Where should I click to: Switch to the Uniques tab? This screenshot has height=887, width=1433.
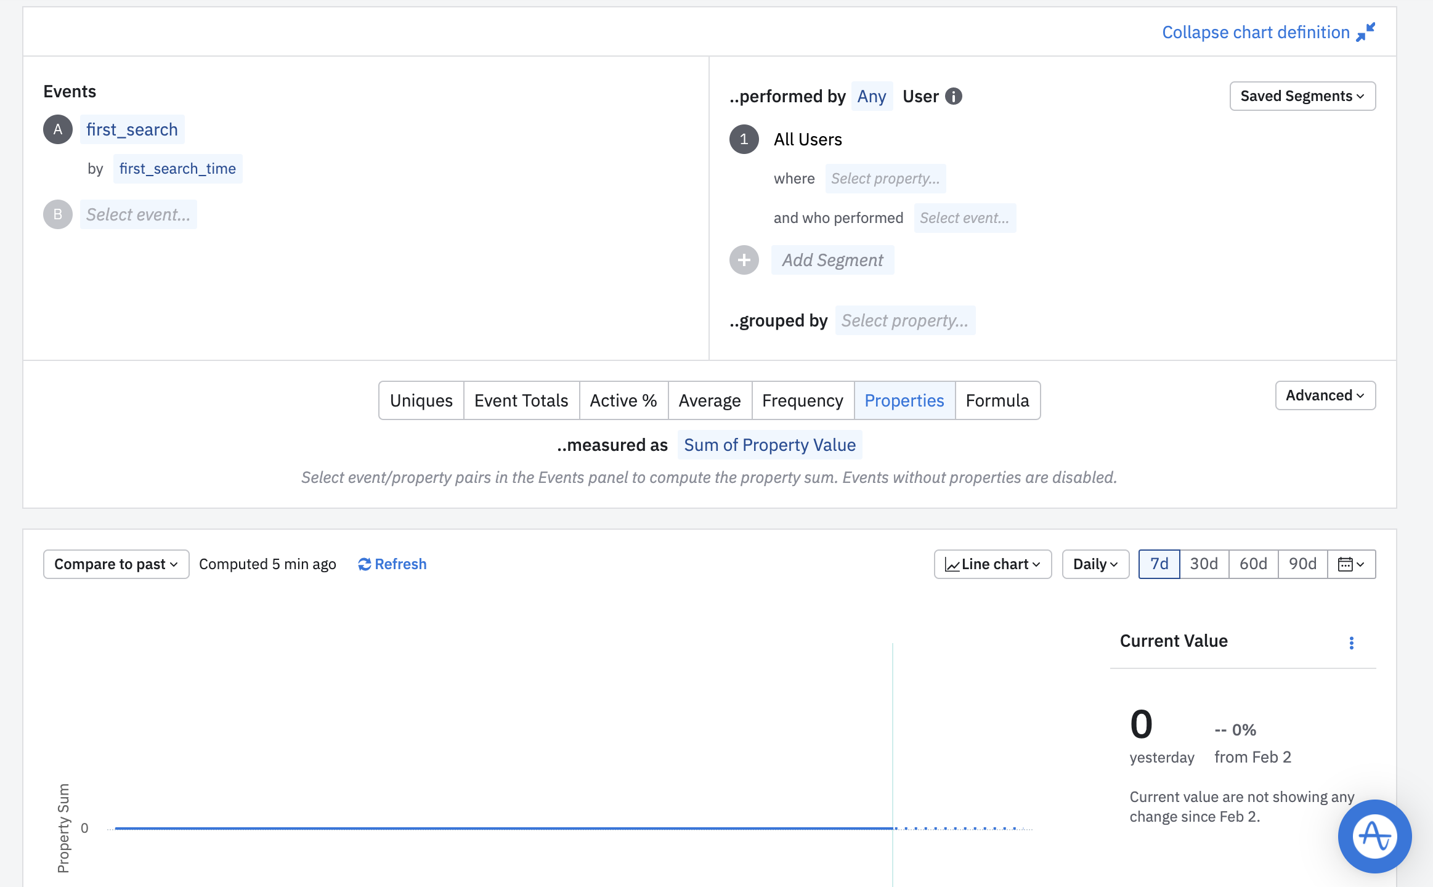coord(421,400)
